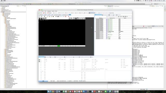
Task: Toggle the highlighted Register toolbar button
Action: pos(91,13)
